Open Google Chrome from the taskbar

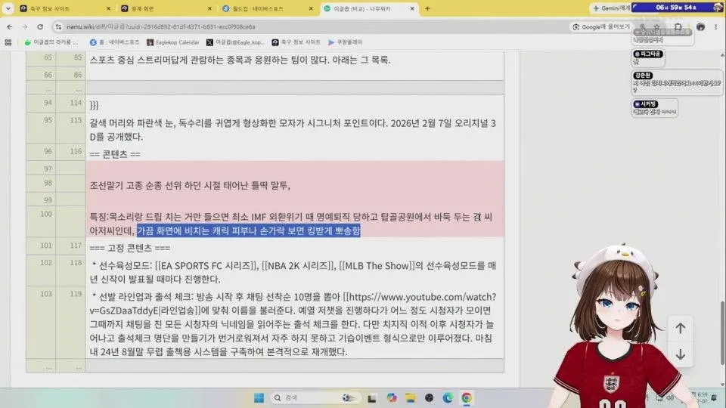click(467, 398)
